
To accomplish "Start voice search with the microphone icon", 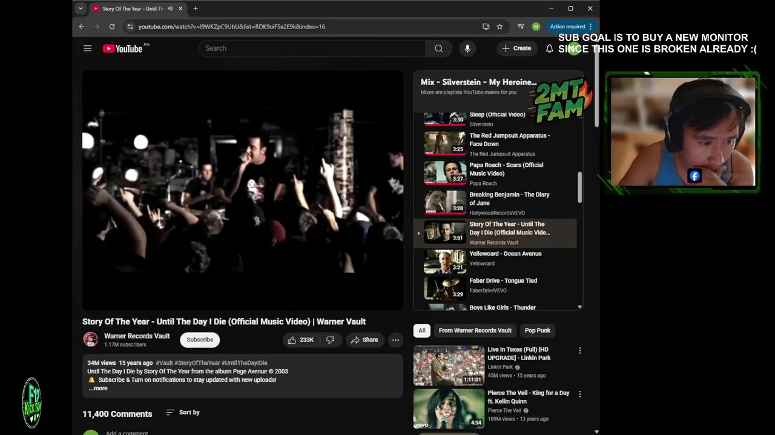I will (467, 48).
